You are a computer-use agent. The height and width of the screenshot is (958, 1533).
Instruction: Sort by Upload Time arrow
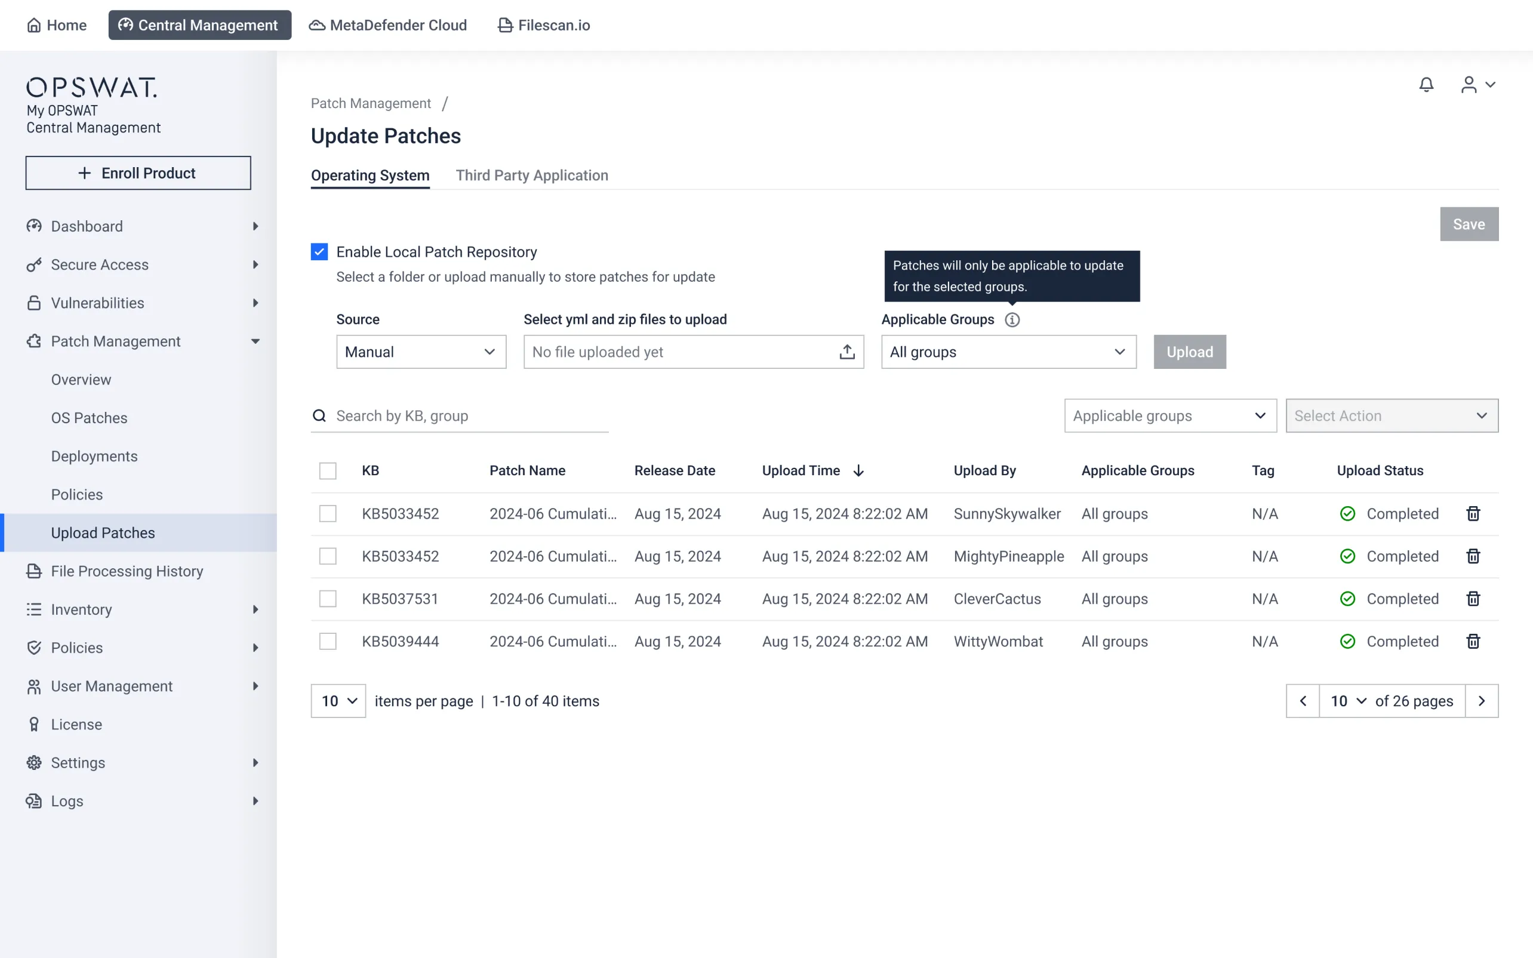click(x=858, y=471)
